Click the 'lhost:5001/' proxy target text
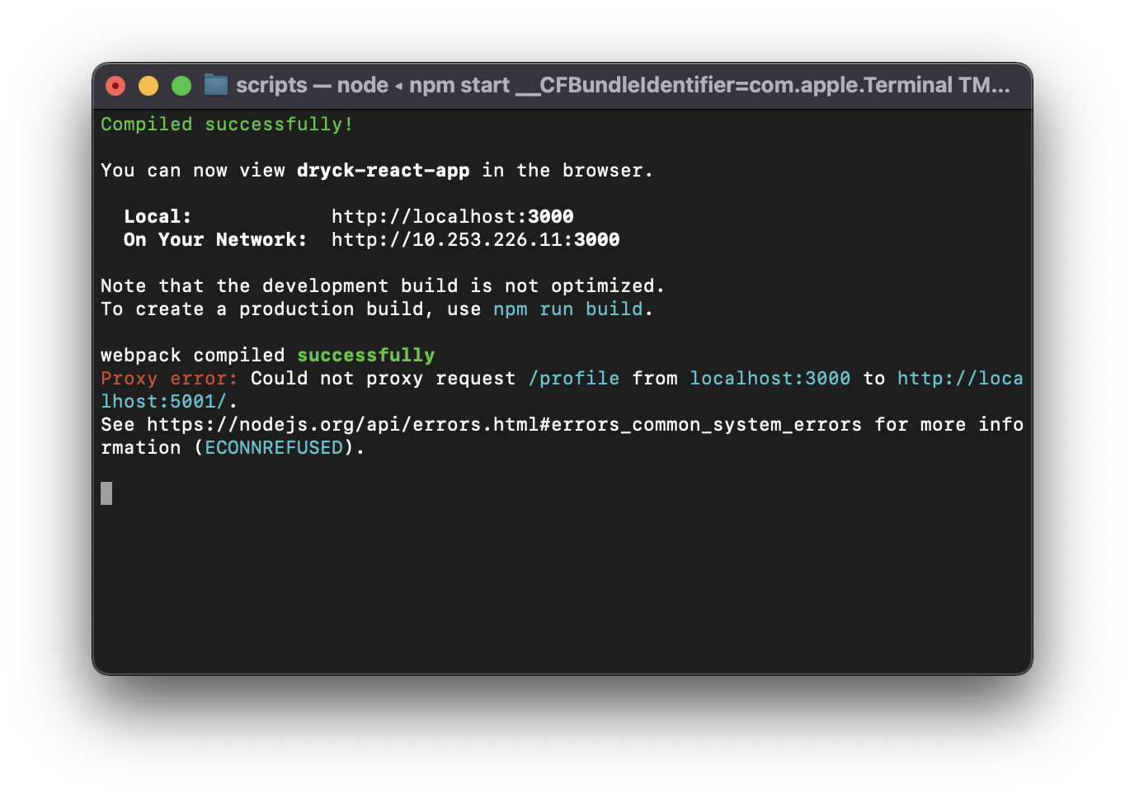Viewport: 1125px width, 797px height. point(163,402)
